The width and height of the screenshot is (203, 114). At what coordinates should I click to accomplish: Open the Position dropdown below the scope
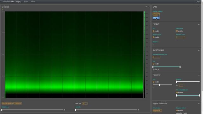pos(18,103)
